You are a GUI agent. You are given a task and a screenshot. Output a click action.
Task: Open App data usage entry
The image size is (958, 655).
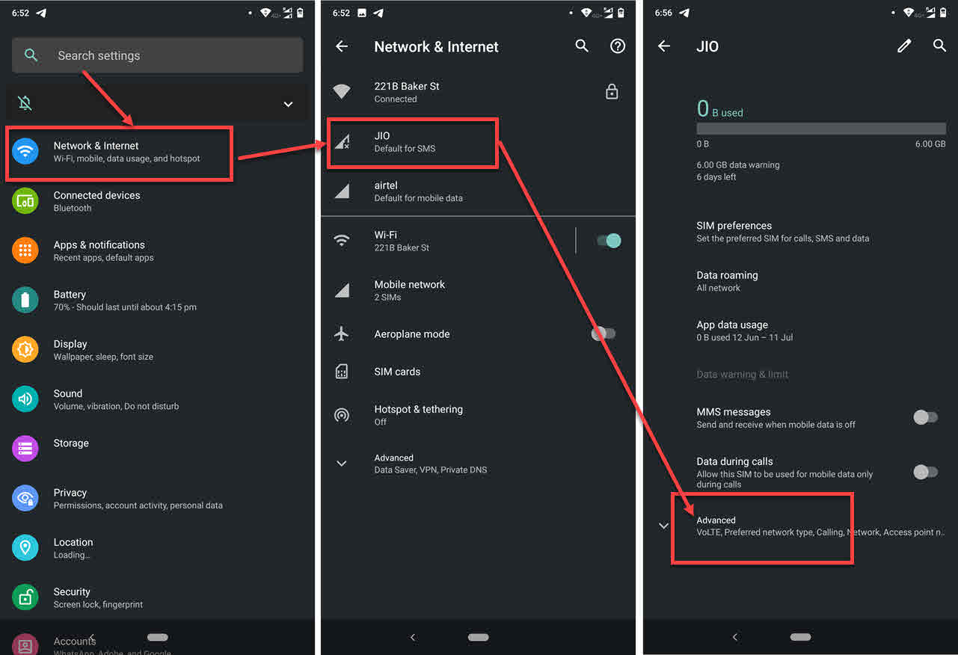tap(800, 330)
